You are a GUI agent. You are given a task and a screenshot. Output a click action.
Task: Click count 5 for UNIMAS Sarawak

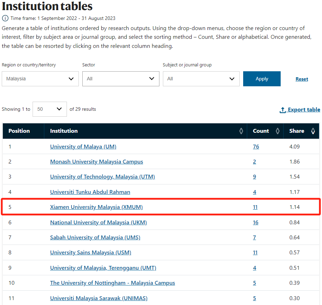click(x=254, y=298)
